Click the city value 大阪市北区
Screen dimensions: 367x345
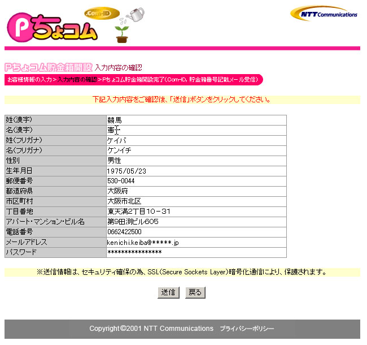click(124, 201)
